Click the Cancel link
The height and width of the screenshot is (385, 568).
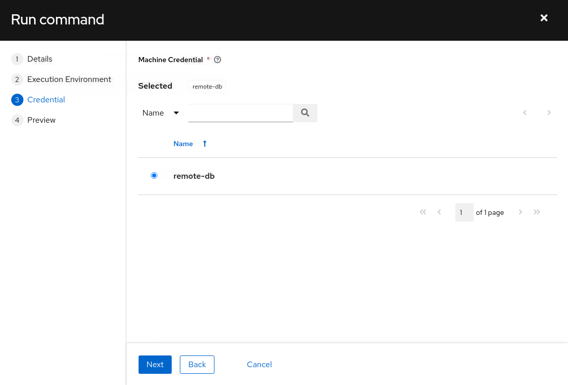click(259, 365)
